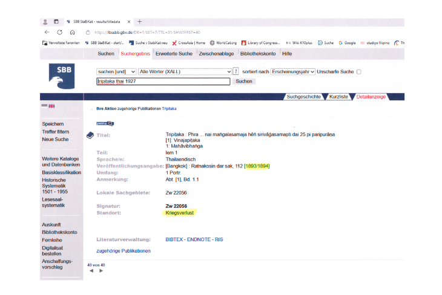Switch language via English flag icon
Image resolution: width=442 pixels, height=295 pixels.
51,106
